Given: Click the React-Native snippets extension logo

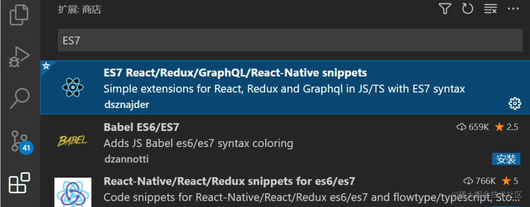Looking at the screenshot, I should point(73,192).
